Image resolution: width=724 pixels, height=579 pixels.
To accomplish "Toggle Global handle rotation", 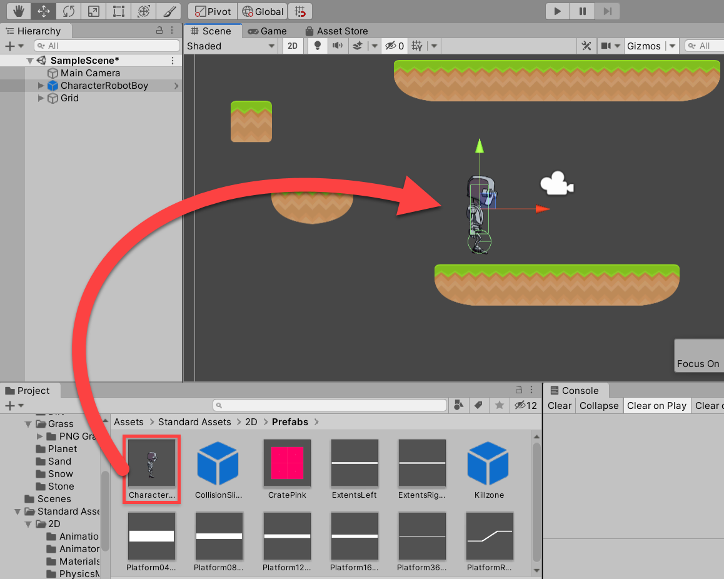I will coord(263,11).
